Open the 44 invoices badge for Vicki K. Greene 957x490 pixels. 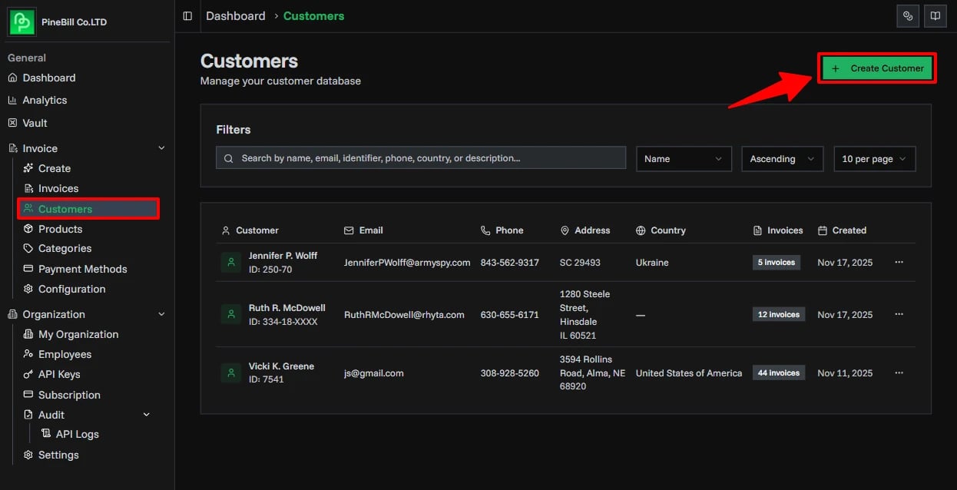tap(779, 372)
